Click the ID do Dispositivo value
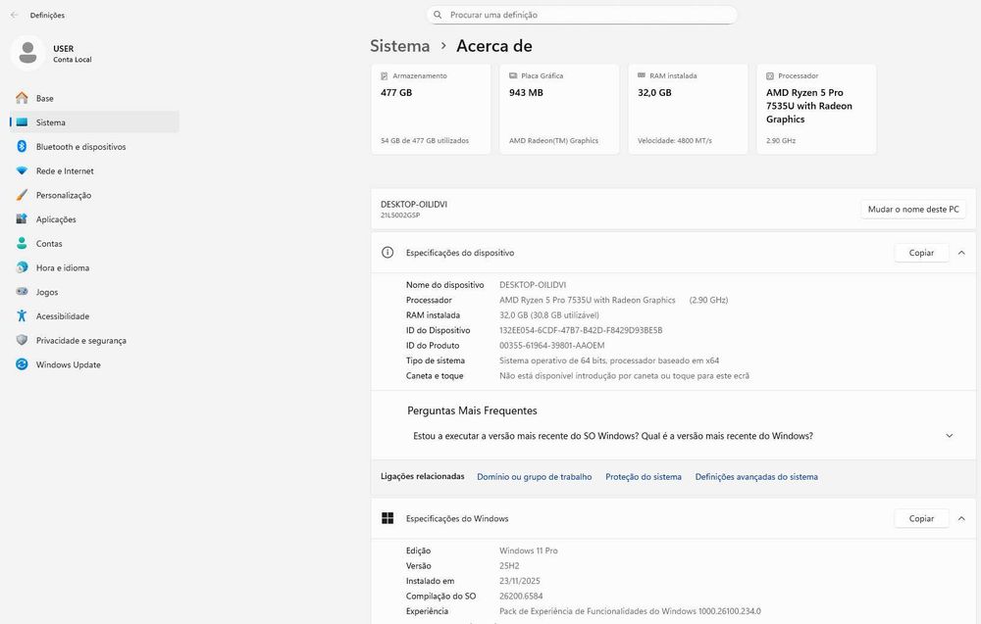This screenshot has height=624, width=981. pyautogui.click(x=581, y=330)
